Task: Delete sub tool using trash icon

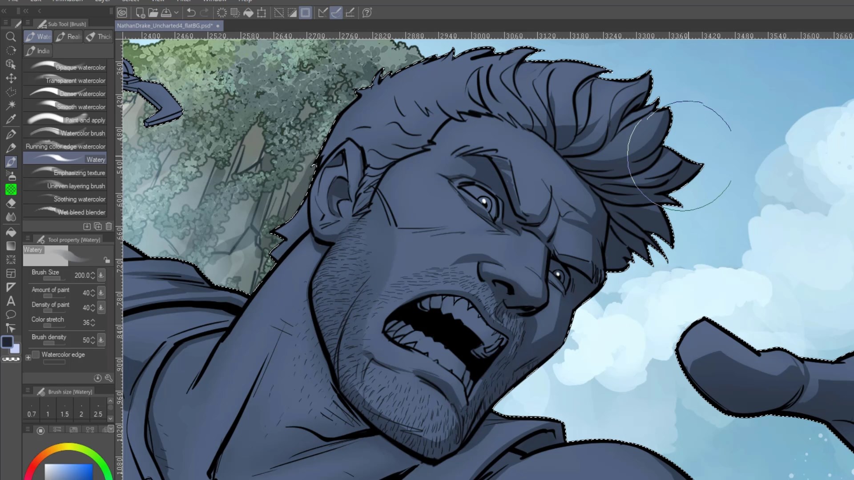Action: 109,226
